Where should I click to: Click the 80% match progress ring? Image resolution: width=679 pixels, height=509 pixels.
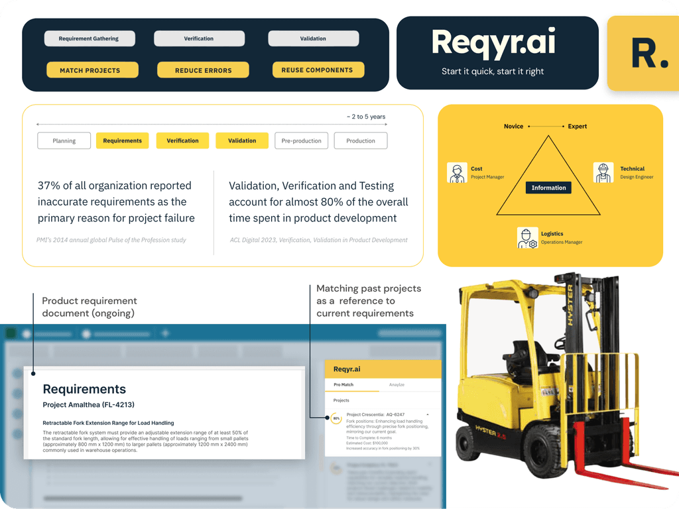click(x=336, y=419)
